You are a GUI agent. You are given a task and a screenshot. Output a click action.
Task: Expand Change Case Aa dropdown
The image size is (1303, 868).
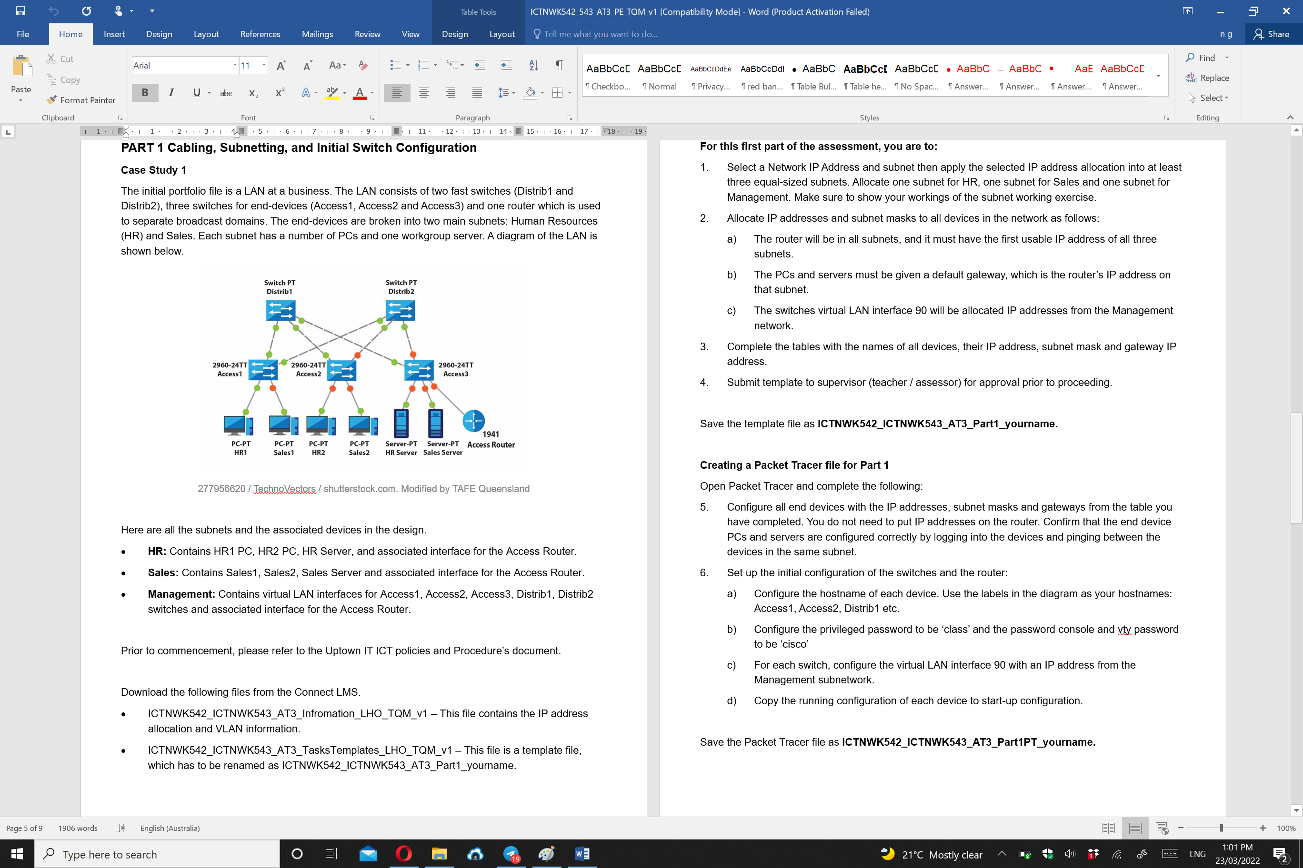(x=337, y=65)
